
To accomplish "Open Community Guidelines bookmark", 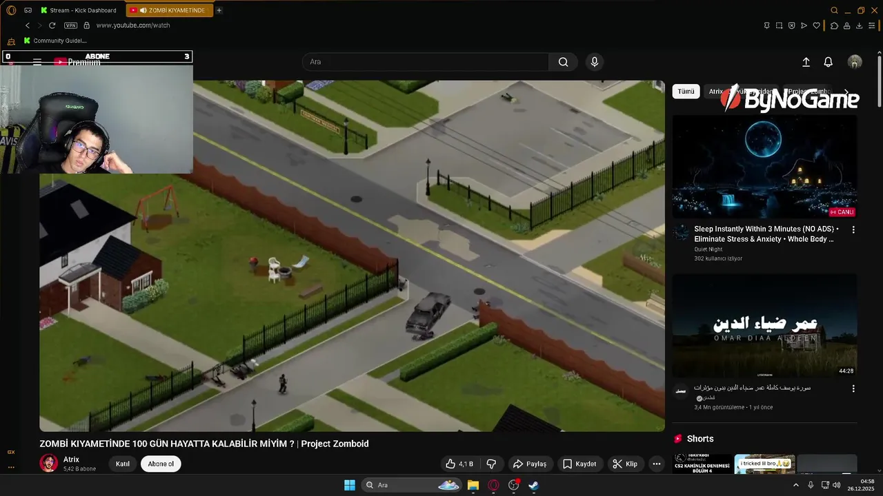I will click(55, 41).
